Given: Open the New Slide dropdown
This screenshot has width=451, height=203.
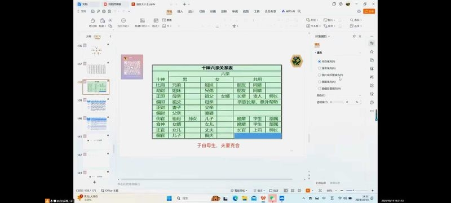Looking at the screenshot, I should point(142,26).
